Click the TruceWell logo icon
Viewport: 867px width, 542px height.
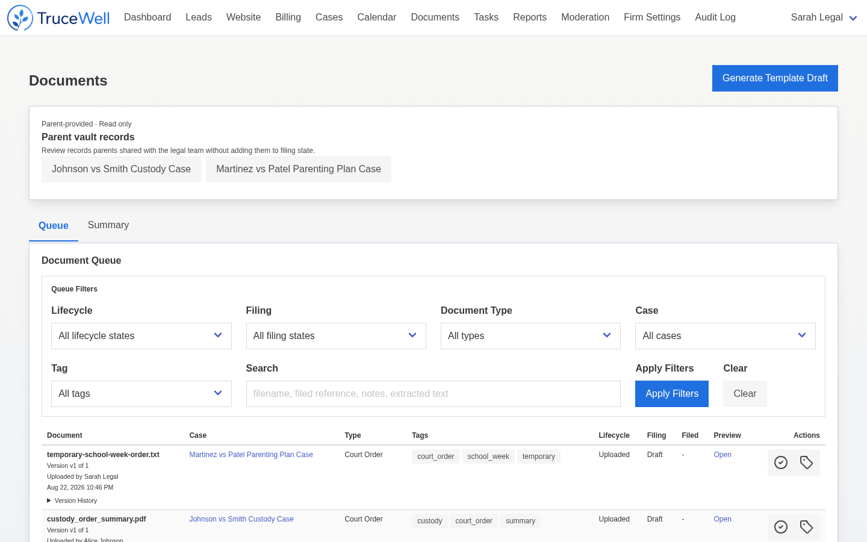(20, 18)
